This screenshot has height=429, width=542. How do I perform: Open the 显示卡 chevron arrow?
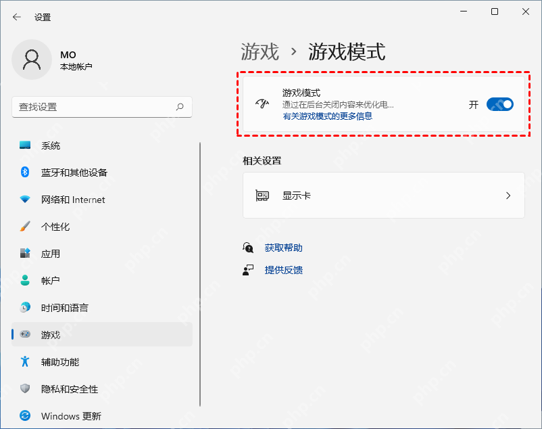(x=508, y=196)
